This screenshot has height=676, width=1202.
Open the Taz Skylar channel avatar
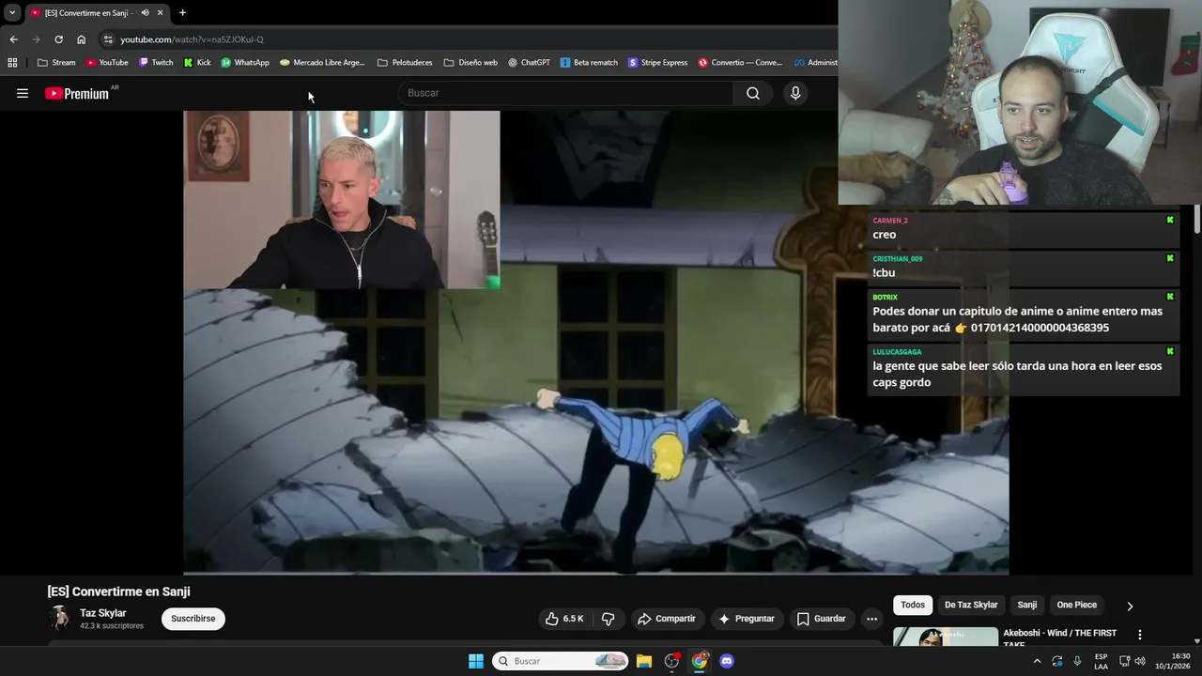59,618
